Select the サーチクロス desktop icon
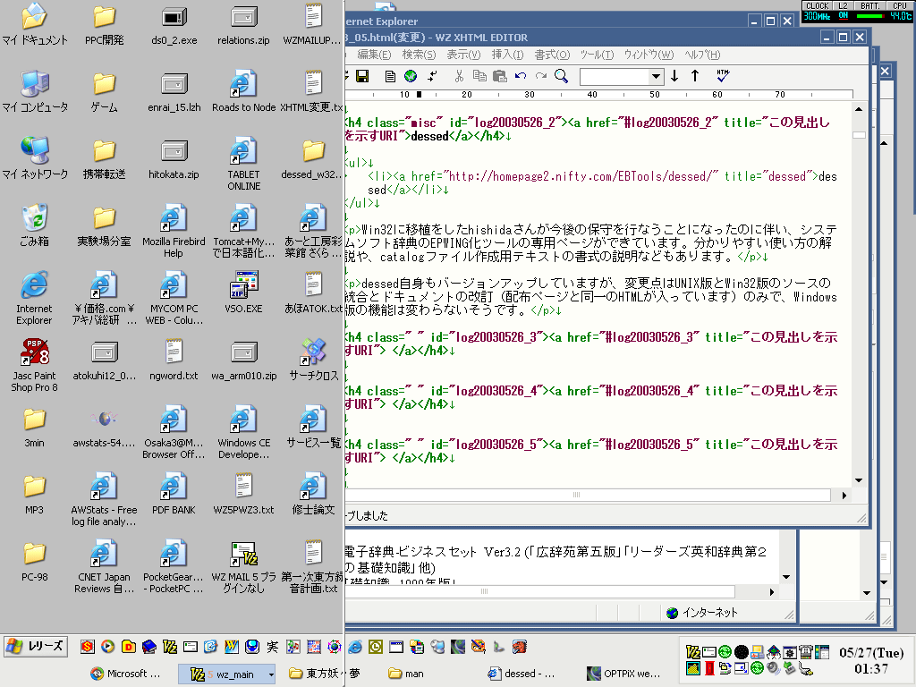This screenshot has height=687, width=916. pos(314,360)
